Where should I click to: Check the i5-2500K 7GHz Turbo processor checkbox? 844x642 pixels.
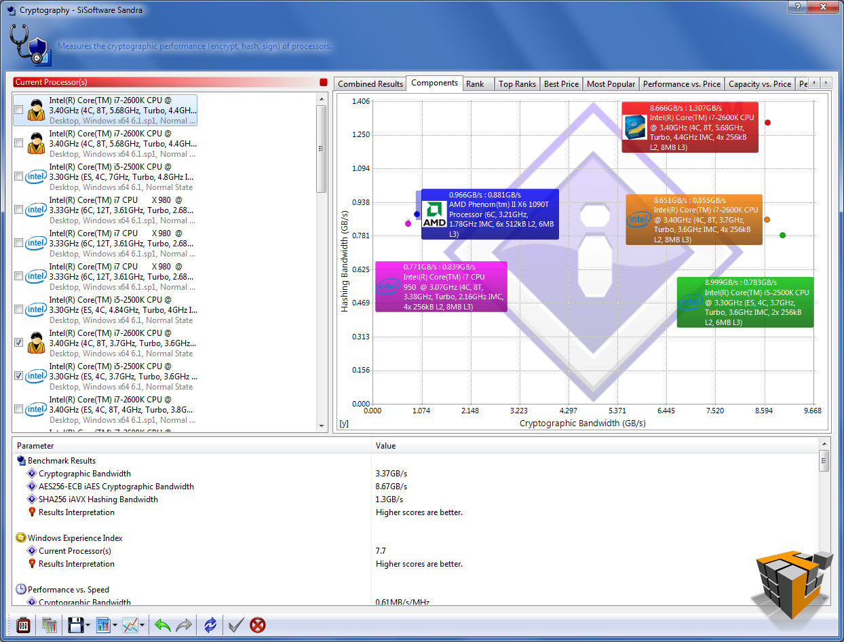(x=19, y=176)
